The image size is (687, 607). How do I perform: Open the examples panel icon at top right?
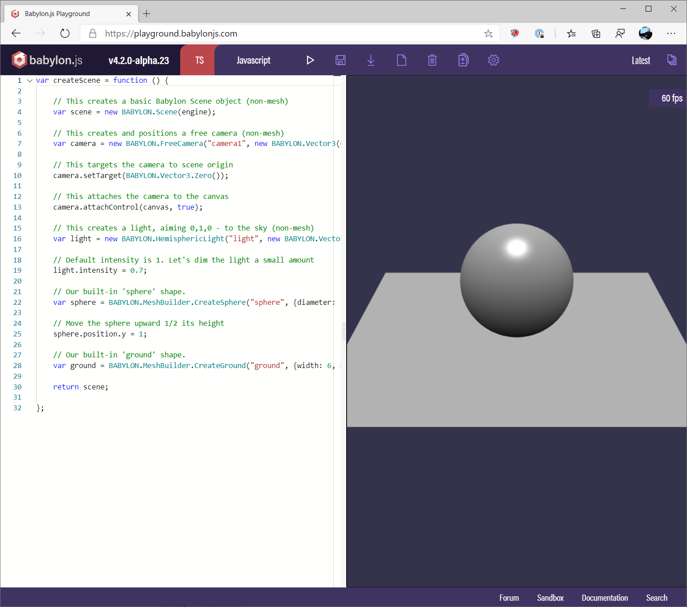(x=672, y=60)
